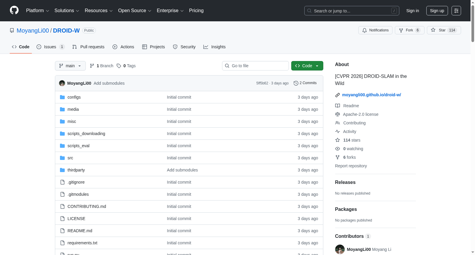Click the eye icon beside 0 watching
The height and width of the screenshot is (255, 475).
[x=338, y=149]
